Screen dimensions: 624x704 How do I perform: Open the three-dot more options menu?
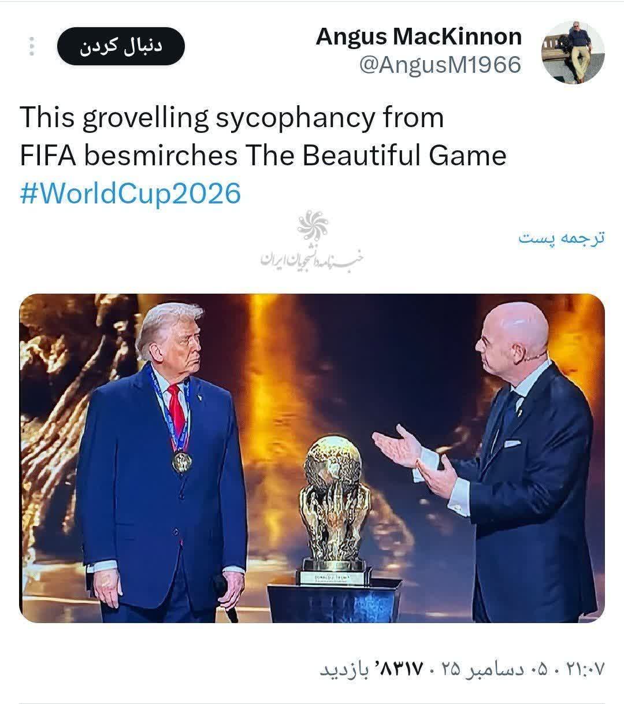(x=32, y=46)
